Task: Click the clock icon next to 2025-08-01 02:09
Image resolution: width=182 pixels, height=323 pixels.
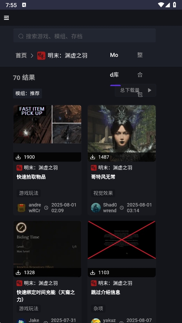Action: pyautogui.click(x=46, y=208)
